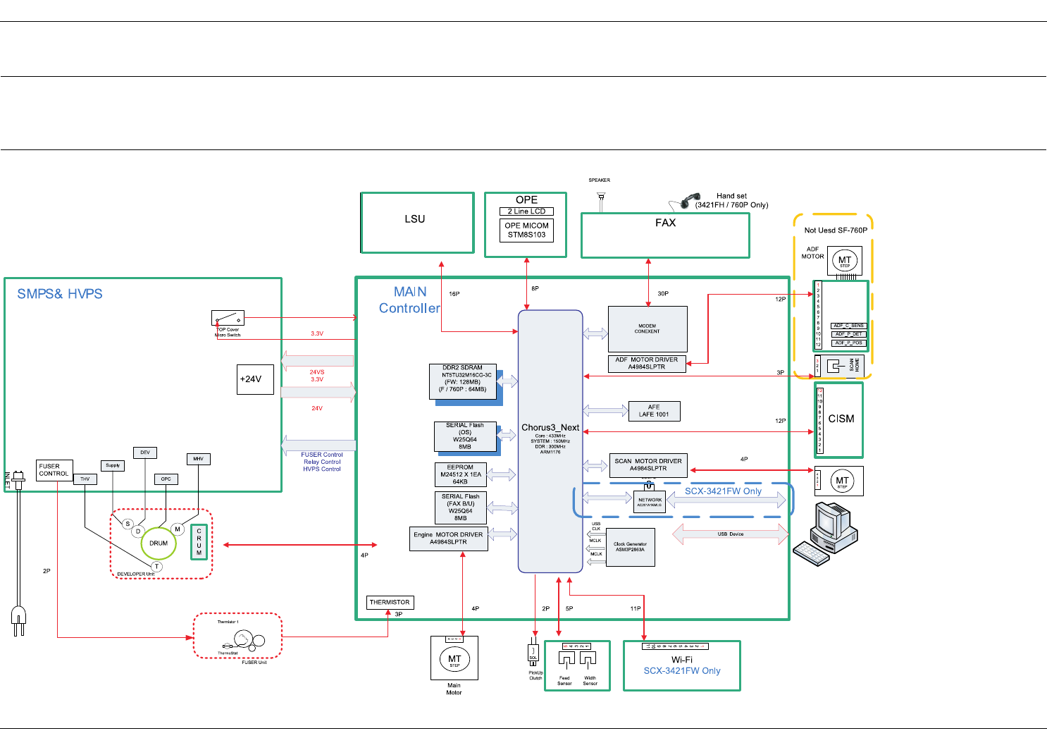
Task: Click the ADF motor MT step icon
Action: point(844,261)
